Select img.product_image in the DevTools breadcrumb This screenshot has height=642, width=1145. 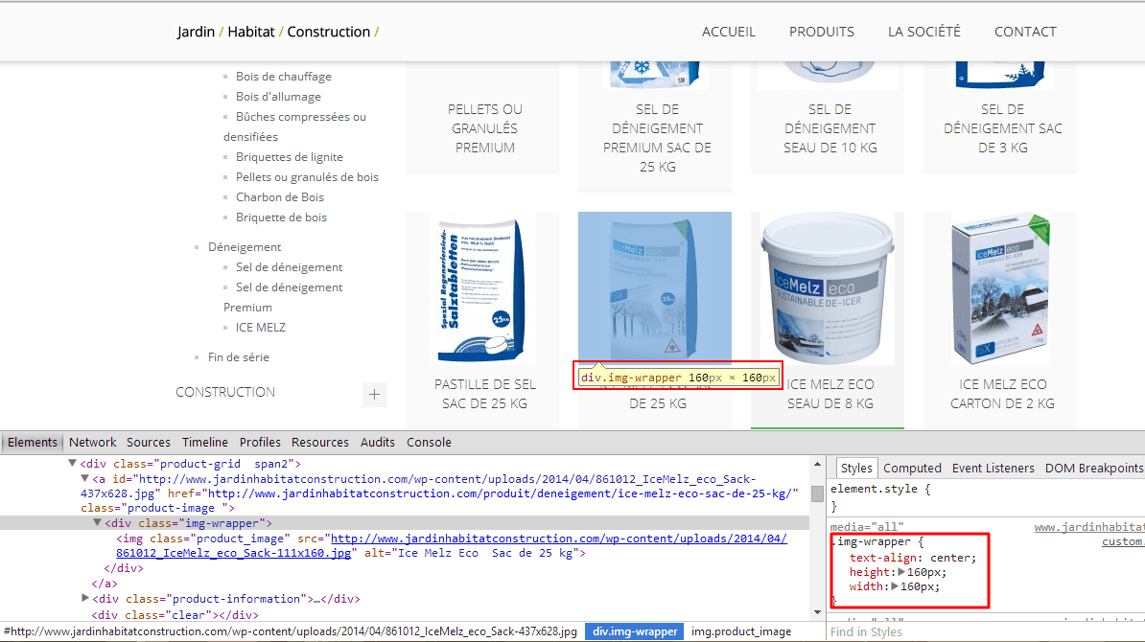click(740, 631)
